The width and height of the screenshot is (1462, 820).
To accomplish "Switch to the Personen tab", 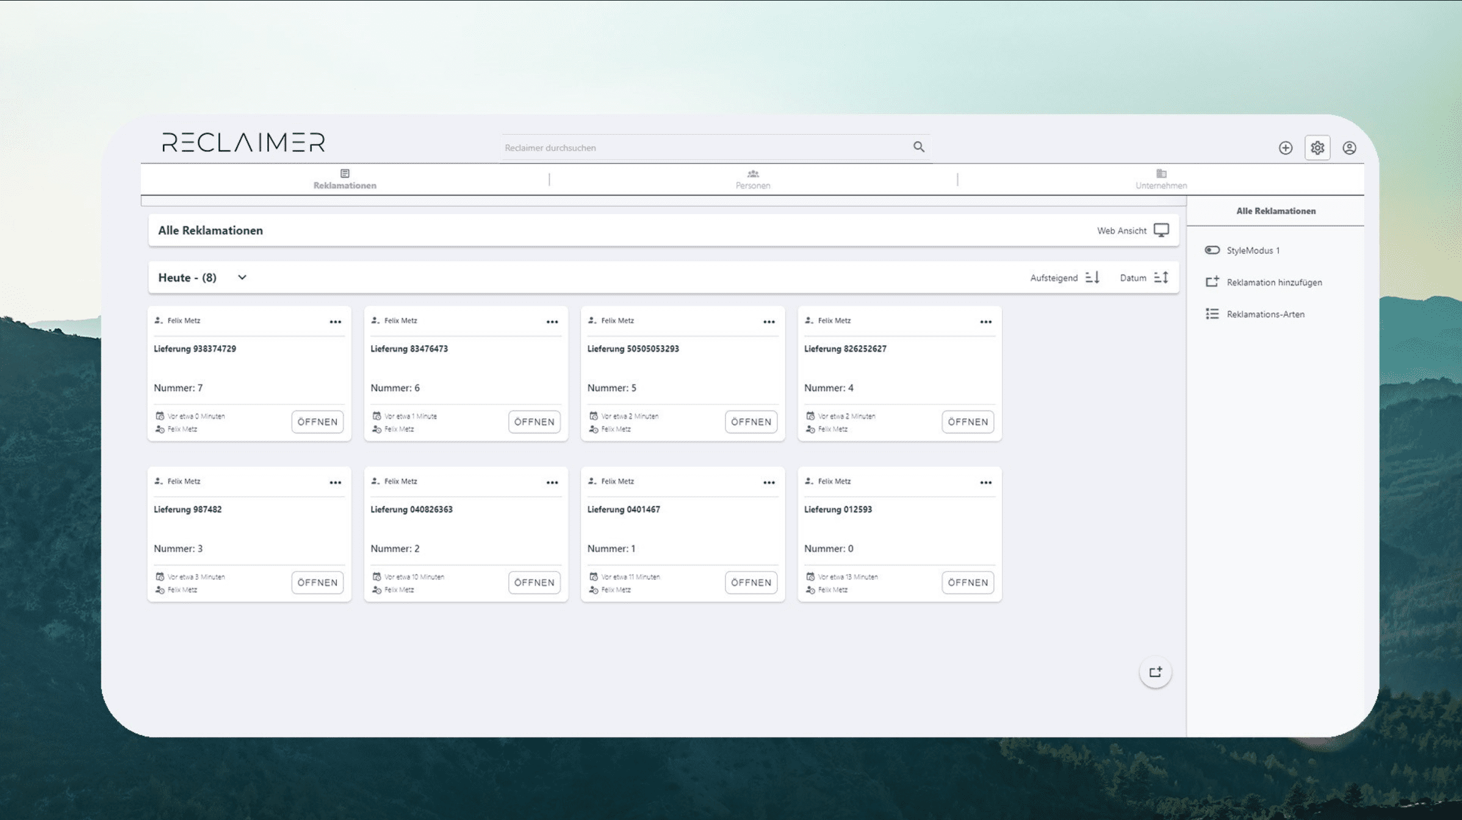I will click(752, 179).
